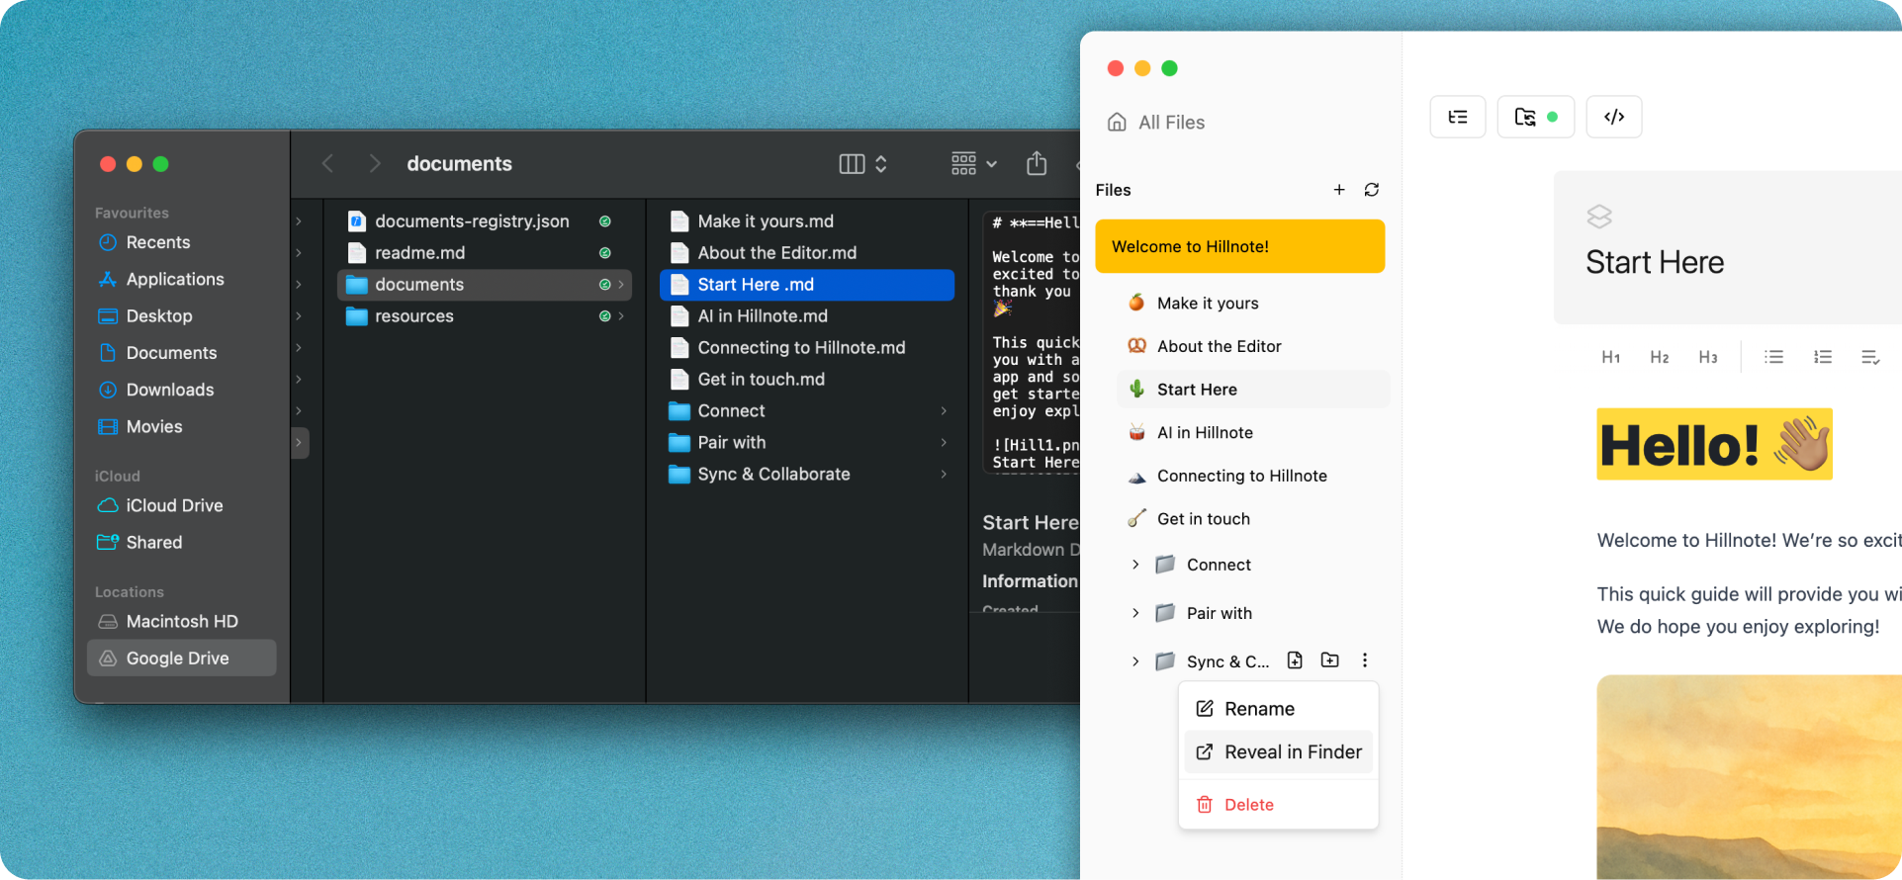
Task: Toggle code view icon in Hillnote toolbar
Action: 1614,117
